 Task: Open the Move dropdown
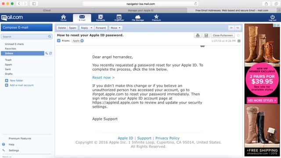point(115,28)
